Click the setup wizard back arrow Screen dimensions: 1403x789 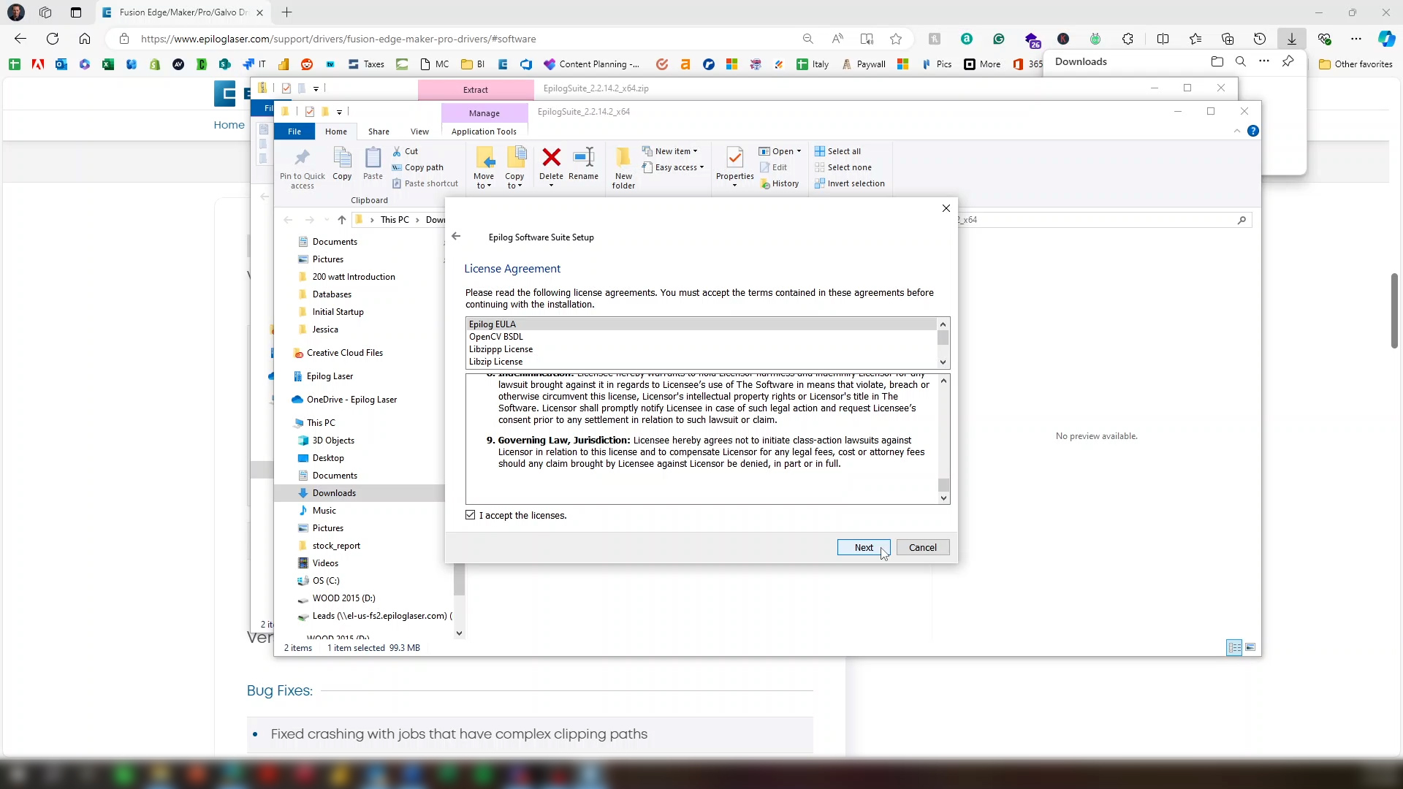tap(456, 236)
